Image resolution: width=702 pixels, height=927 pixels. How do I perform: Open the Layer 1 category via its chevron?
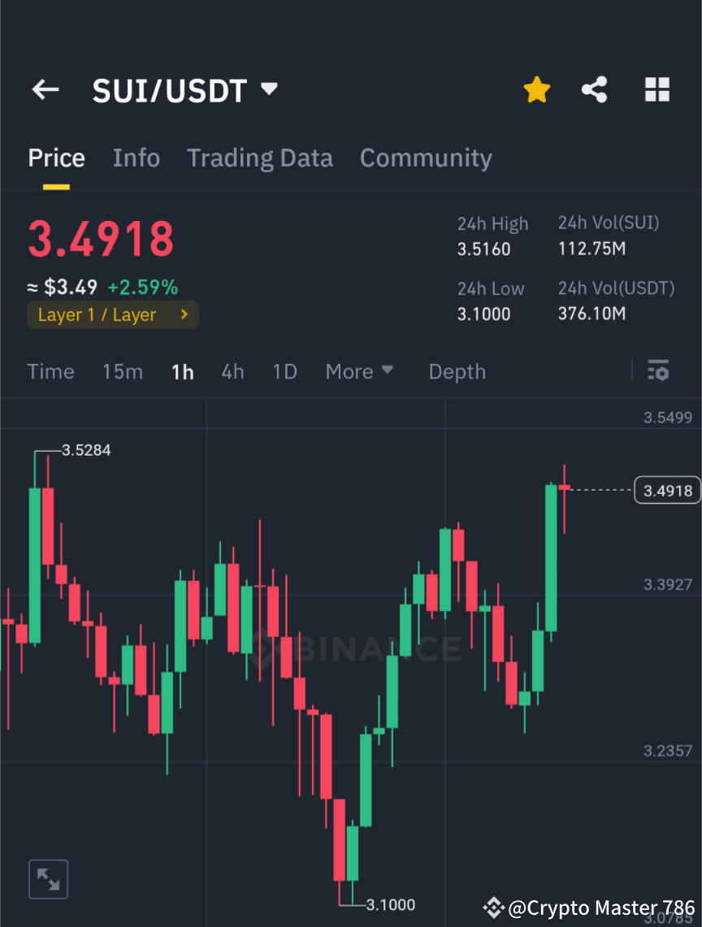pos(184,314)
